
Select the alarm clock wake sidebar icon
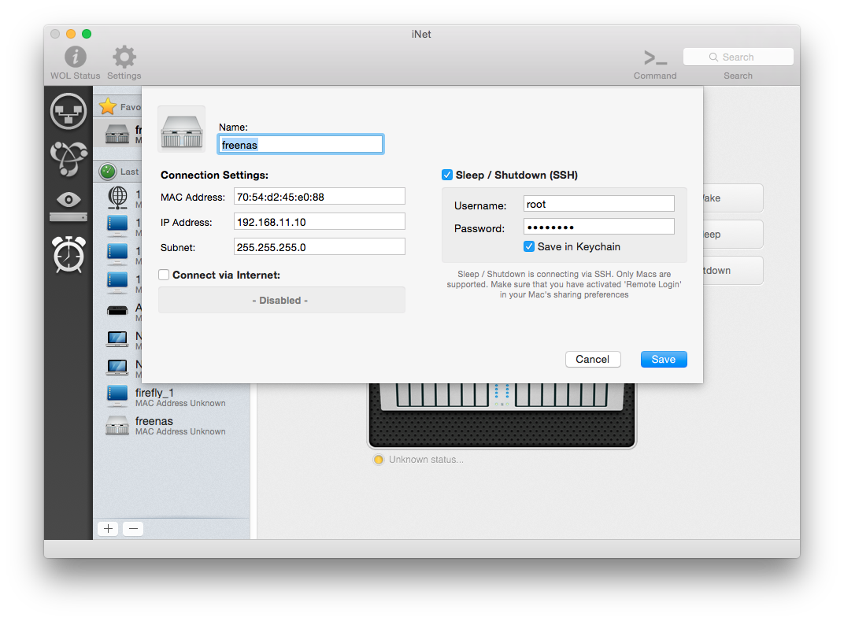click(68, 254)
